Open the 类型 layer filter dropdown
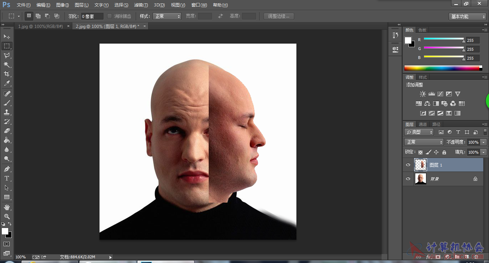 [419, 132]
